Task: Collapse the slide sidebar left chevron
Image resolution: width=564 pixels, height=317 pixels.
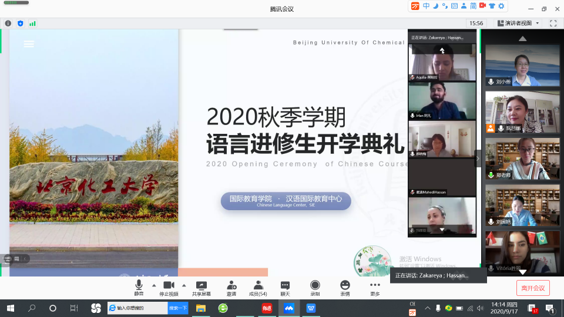Action: [25, 258]
